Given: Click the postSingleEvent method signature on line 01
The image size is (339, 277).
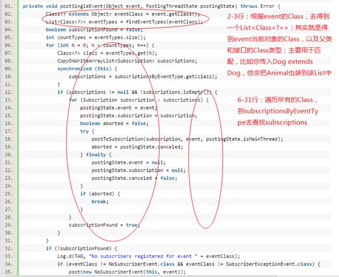Looking at the screenshot, I should tap(152, 6).
